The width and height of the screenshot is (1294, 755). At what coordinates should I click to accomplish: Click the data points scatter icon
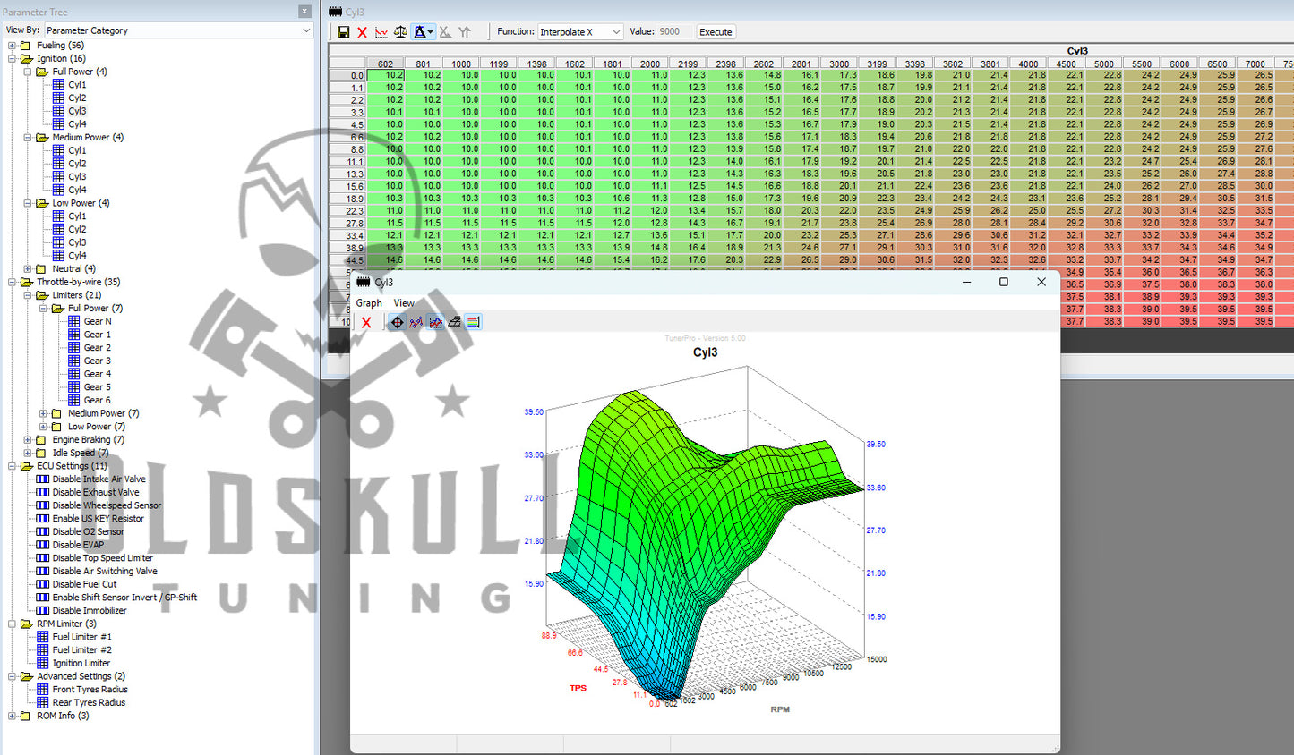[416, 322]
